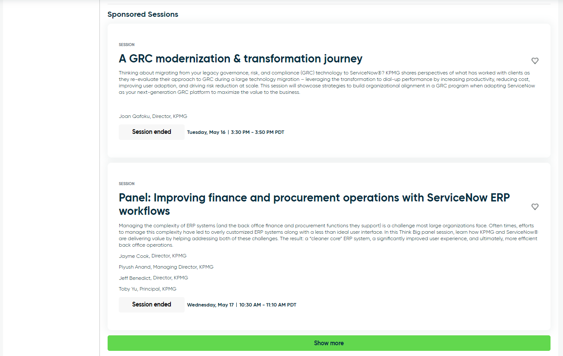Select speaker Joan Qafoku, Director, KPMG
This screenshot has width=563, height=356.
click(153, 116)
